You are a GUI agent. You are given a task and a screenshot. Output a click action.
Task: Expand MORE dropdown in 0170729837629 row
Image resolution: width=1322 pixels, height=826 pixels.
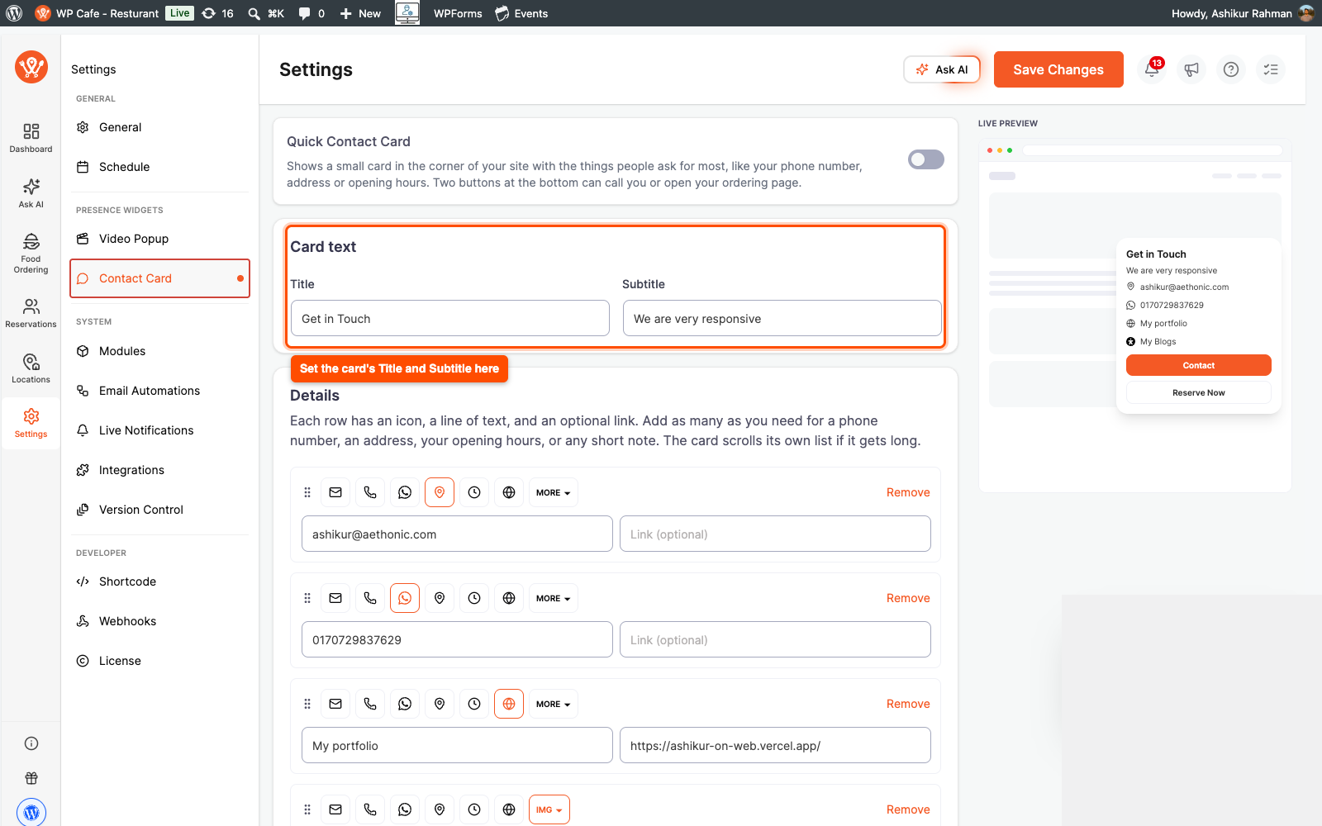554,598
